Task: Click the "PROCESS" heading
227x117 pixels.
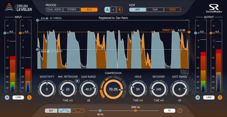Action: pyautogui.click(x=51, y=5)
